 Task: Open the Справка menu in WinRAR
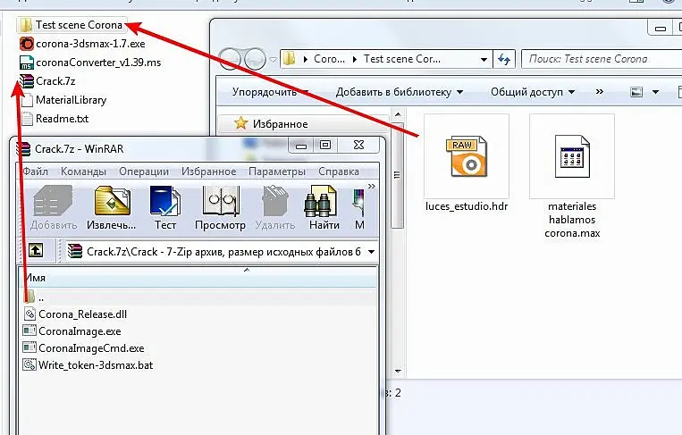tap(339, 171)
